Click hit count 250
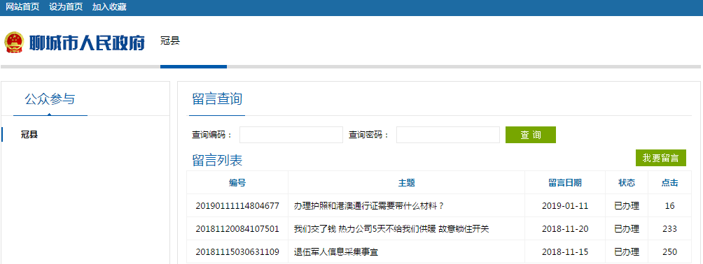The width and height of the screenshot is (703, 264). click(x=670, y=252)
